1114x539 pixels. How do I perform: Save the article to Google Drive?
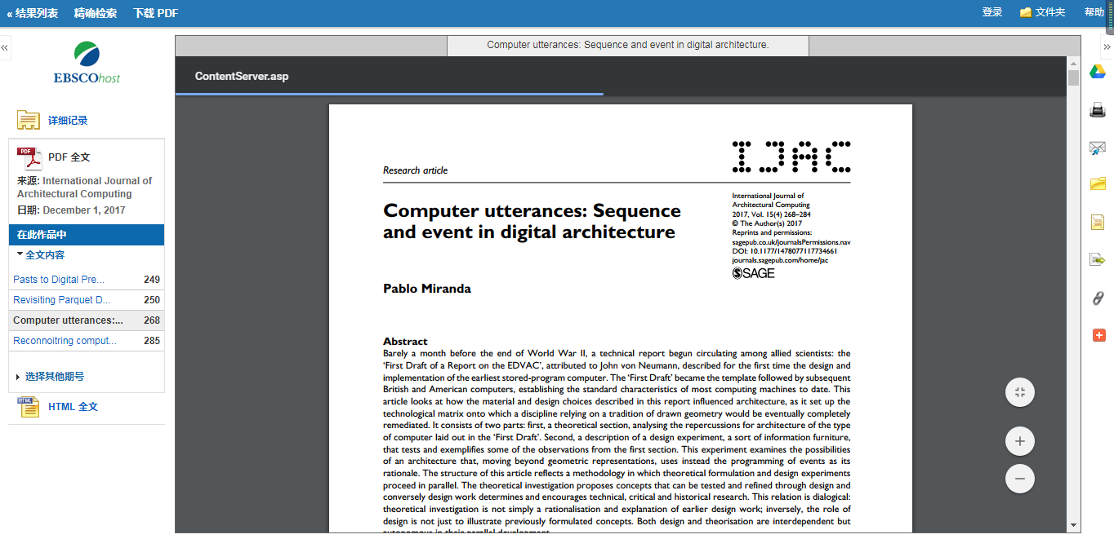pyautogui.click(x=1098, y=73)
